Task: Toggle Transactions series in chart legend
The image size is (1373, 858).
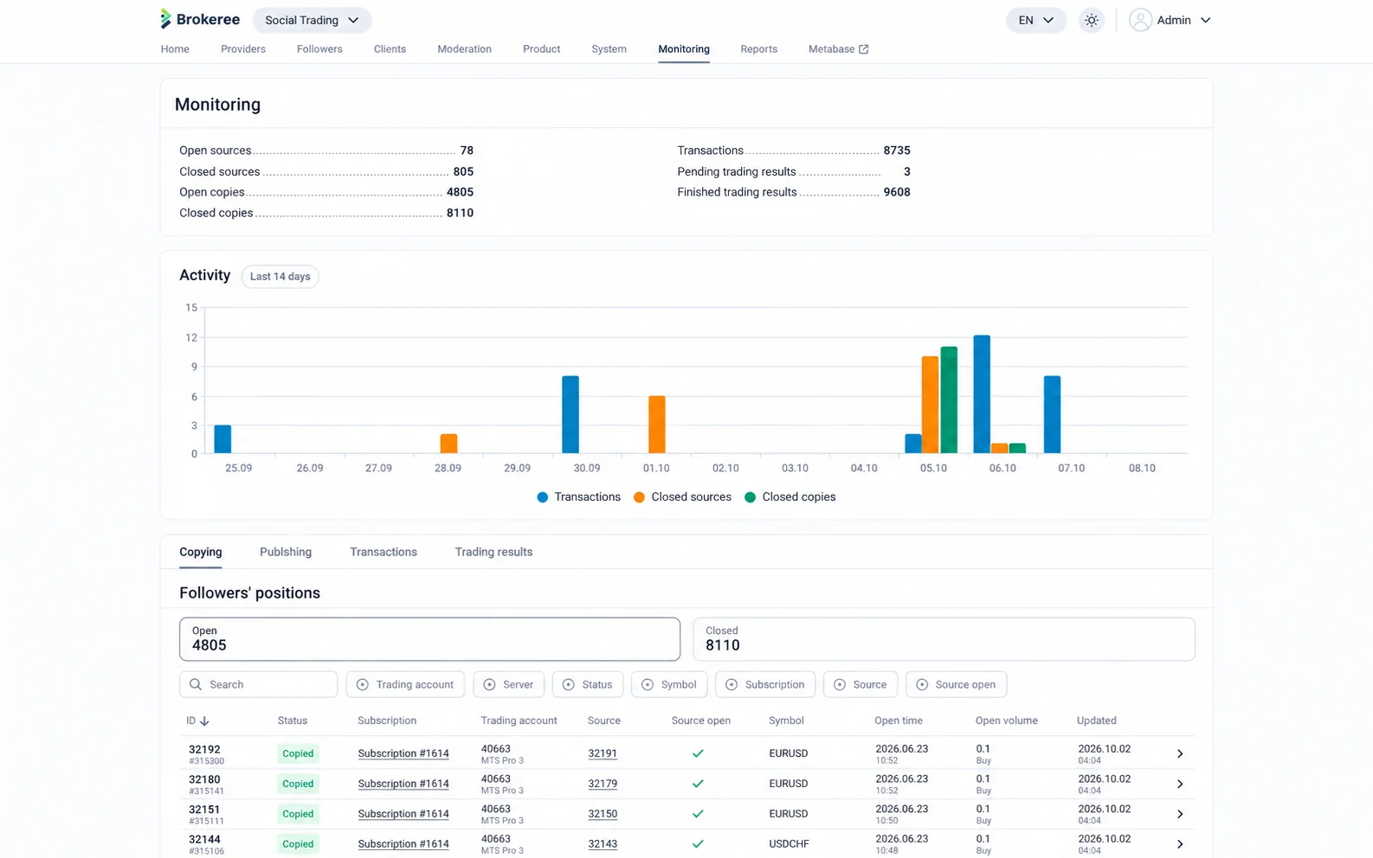Action: click(578, 496)
